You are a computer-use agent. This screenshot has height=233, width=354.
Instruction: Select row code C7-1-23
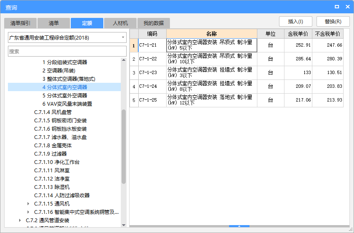(148, 73)
